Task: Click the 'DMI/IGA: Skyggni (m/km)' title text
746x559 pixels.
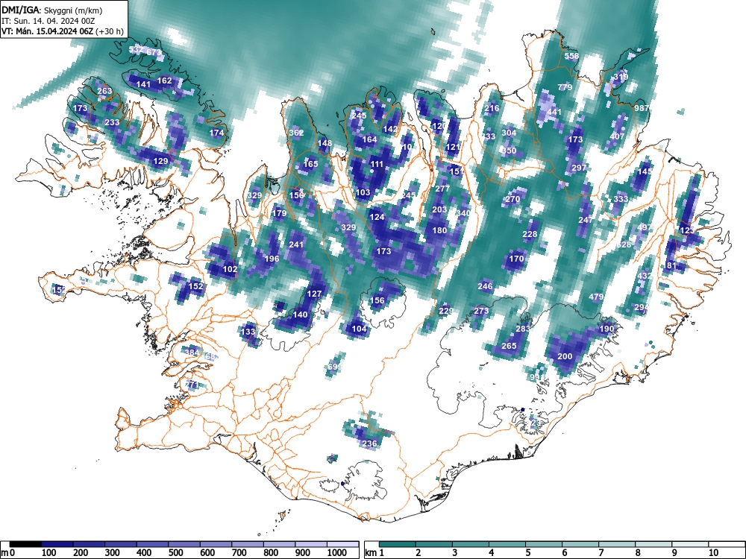Action: pos(52,10)
